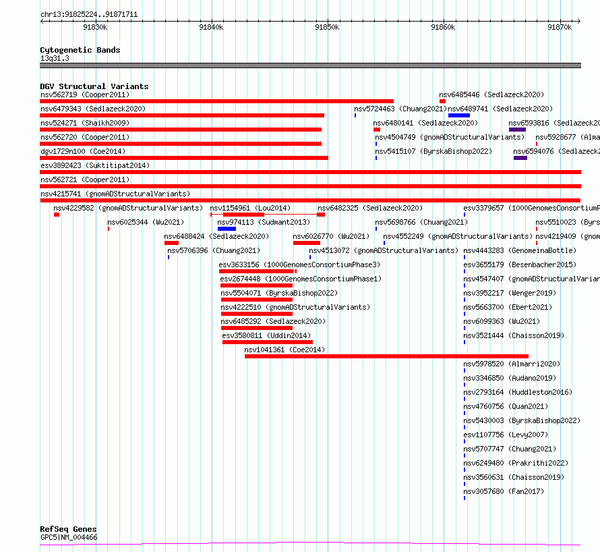This screenshot has width=600, height=552.
Task: Click purple bar of nsv6593816
Action: click(x=517, y=130)
